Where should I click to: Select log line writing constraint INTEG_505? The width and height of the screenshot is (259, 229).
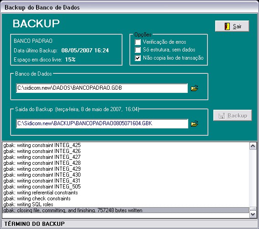pyautogui.click(x=126, y=187)
